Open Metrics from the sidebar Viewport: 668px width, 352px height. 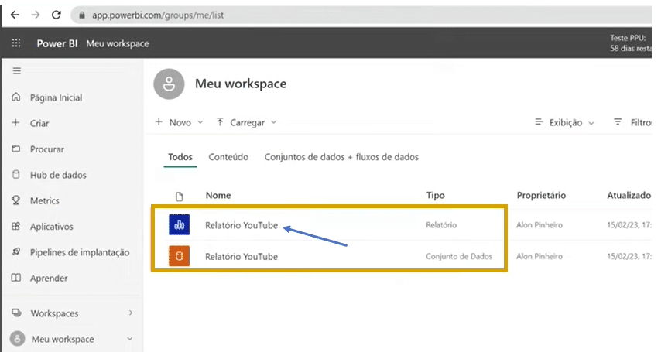[44, 201]
